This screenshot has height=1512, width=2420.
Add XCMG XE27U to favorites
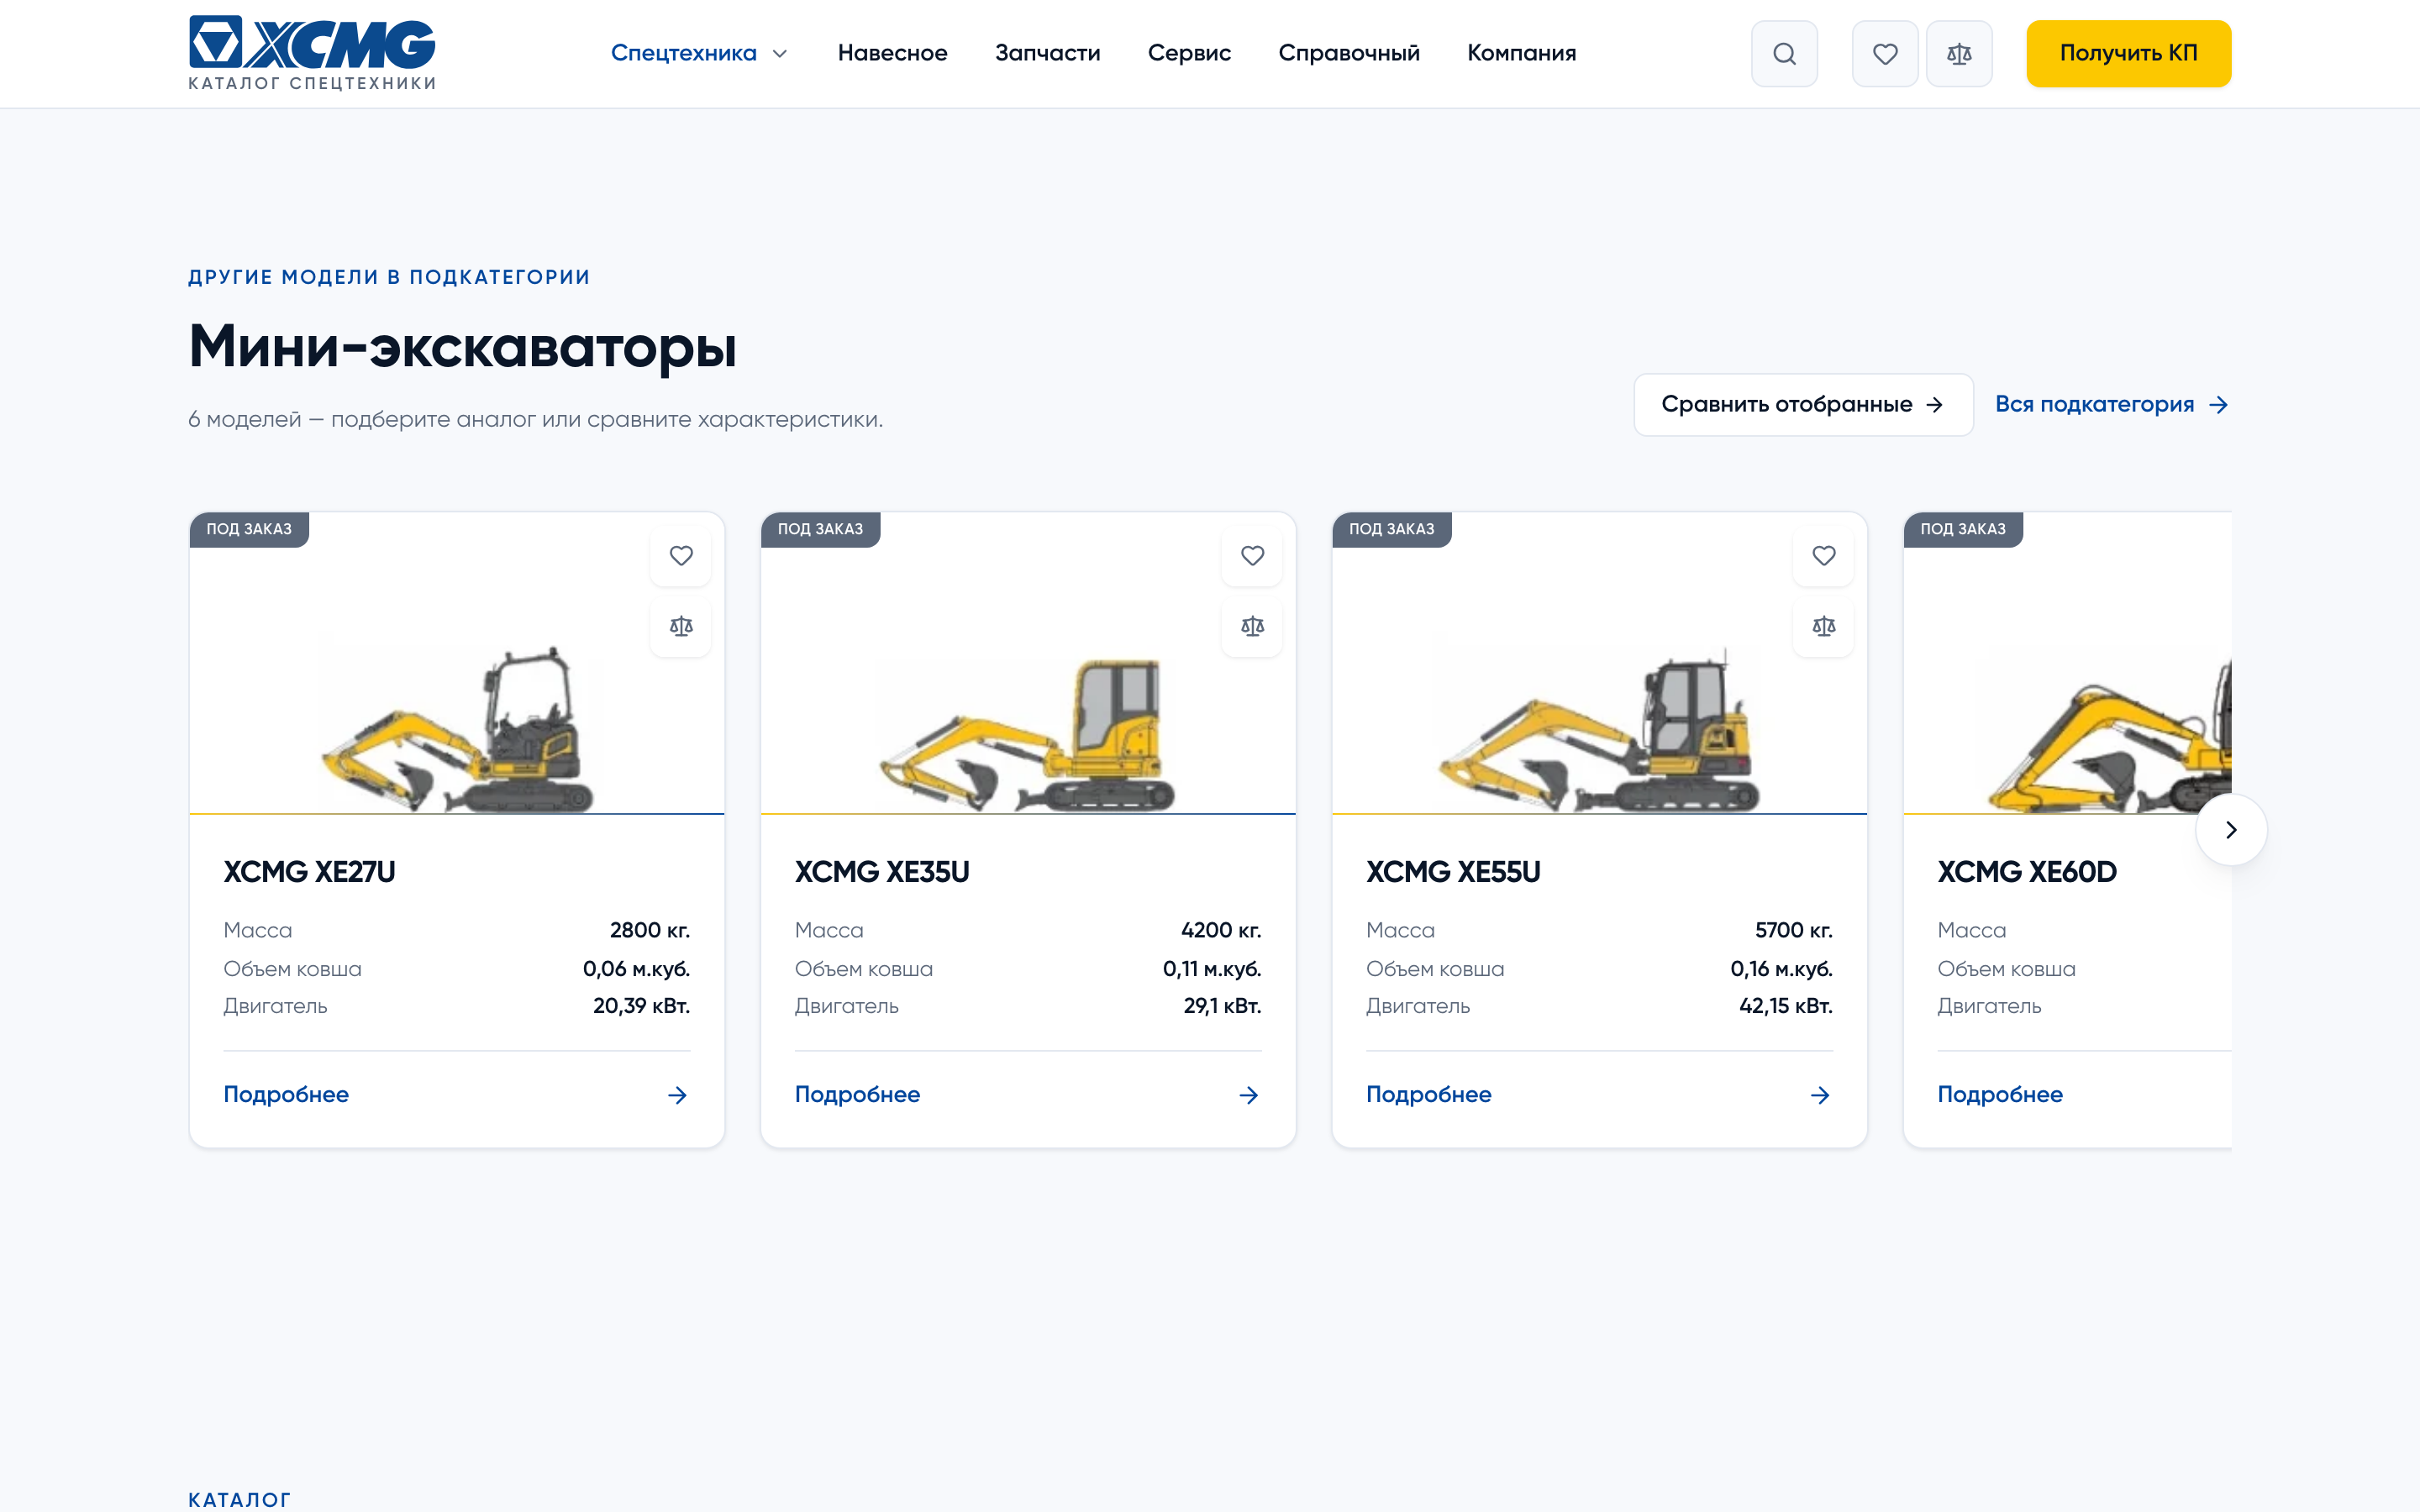pos(681,556)
